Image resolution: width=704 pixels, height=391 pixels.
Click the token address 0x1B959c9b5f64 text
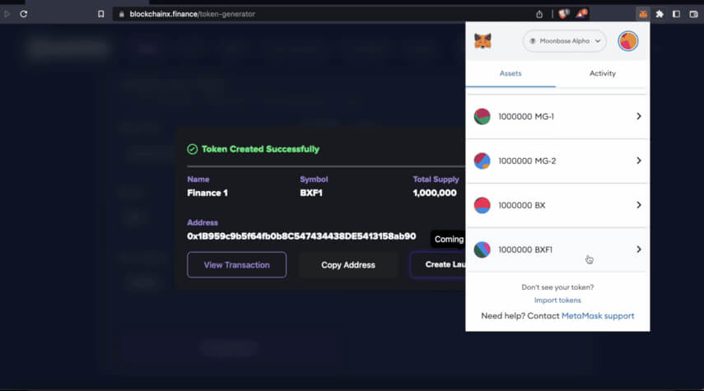[x=301, y=236]
